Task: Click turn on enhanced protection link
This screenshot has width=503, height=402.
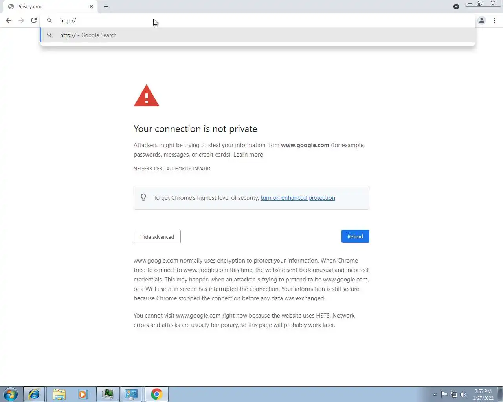Action: click(x=298, y=198)
